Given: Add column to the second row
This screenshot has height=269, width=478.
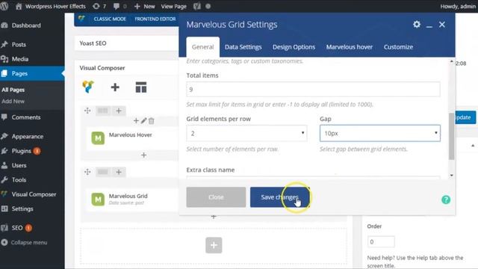Looking at the screenshot, I should pos(119,172).
